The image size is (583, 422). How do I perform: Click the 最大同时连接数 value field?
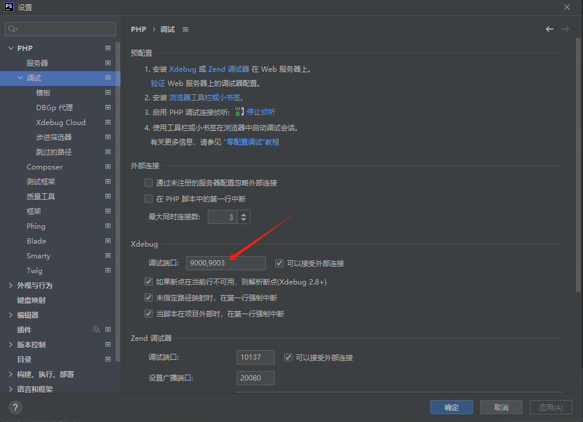click(x=223, y=217)
